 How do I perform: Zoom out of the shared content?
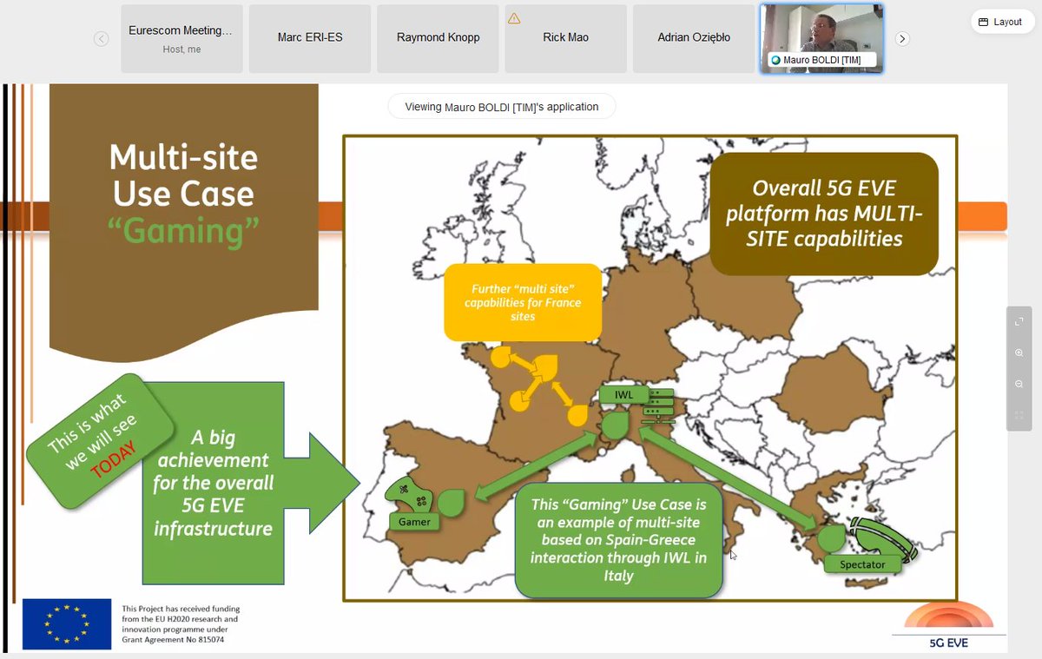click(x=1019, y=384)
